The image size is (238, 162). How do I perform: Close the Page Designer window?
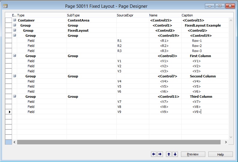230,6
